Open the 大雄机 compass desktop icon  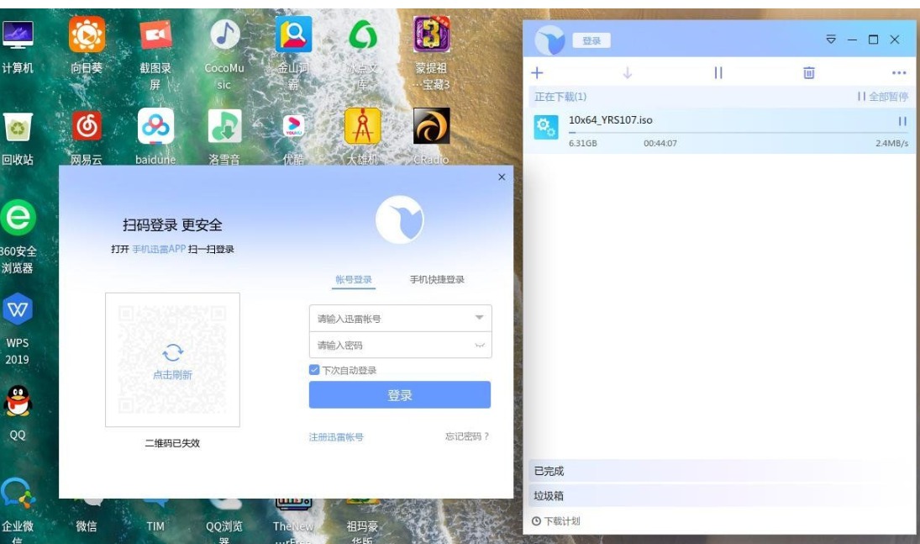363,126
